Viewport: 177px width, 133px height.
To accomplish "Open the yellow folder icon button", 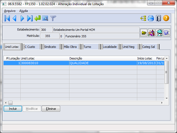I will (x=144, y=33).
